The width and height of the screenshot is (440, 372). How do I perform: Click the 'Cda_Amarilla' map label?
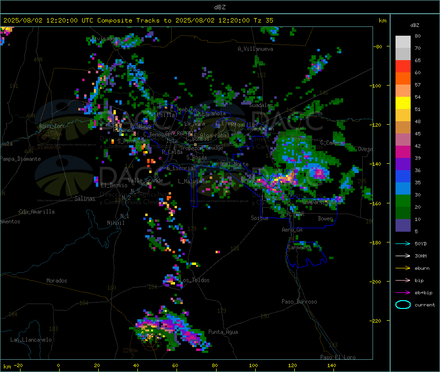tap(37, 212)
